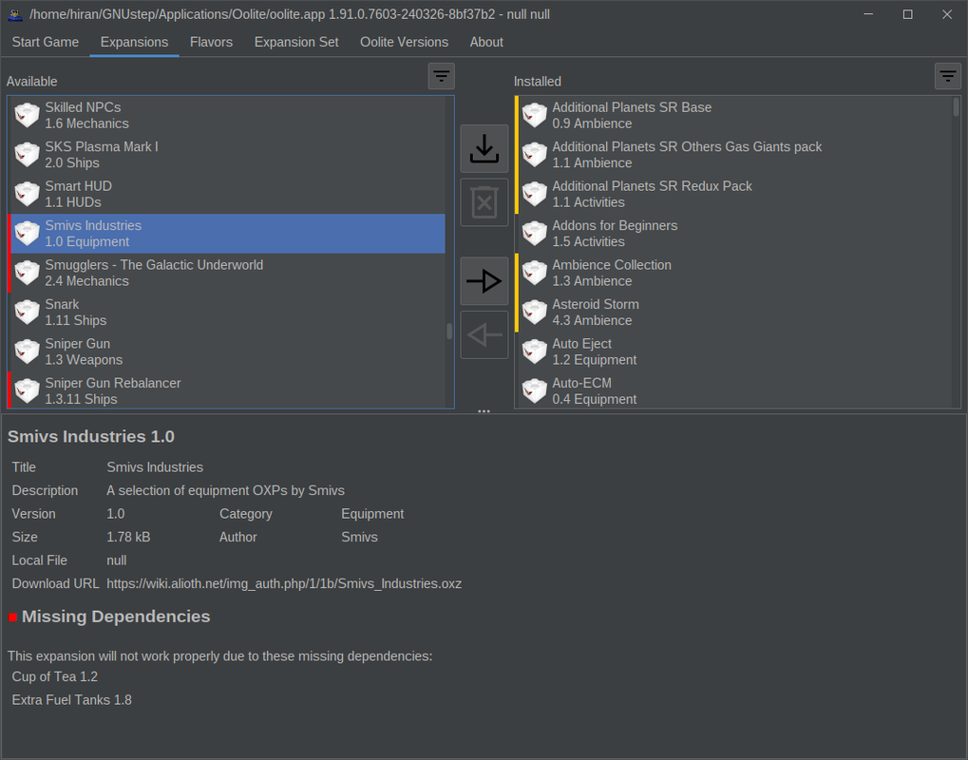Select Sniper Gun Rebalancer entry
The width and height of the screenshot is (968, 760).
[226, 391]
